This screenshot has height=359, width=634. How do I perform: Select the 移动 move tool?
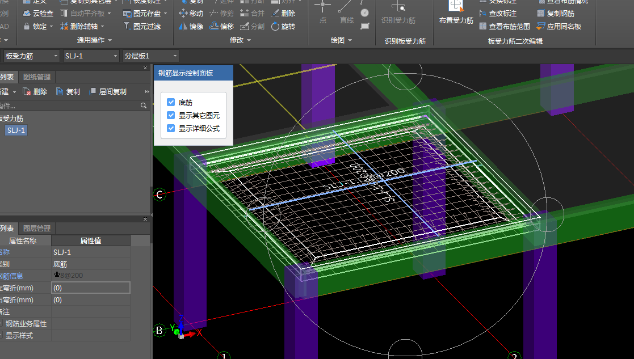[191, 13]
